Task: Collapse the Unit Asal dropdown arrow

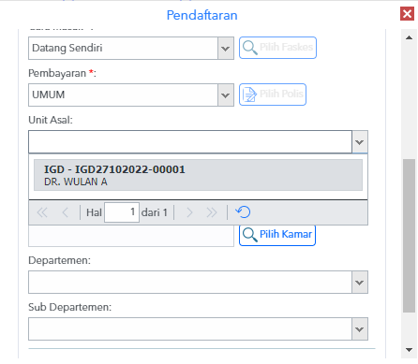Action: [360, 142]
